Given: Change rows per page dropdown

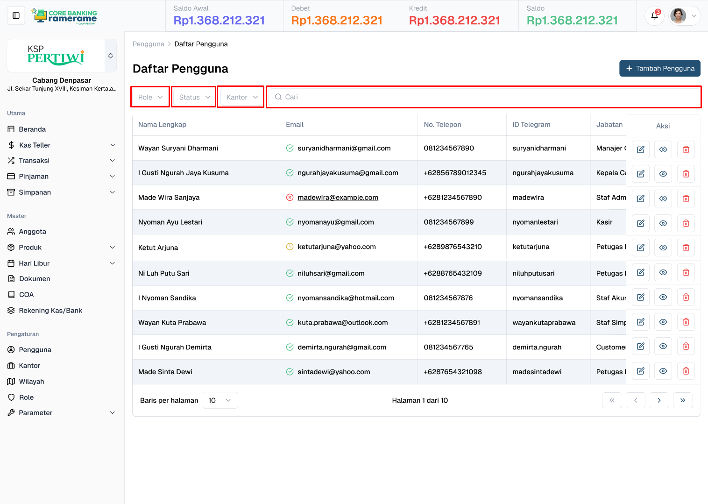Looking at the screenshot, I should (x=220, y=400).
